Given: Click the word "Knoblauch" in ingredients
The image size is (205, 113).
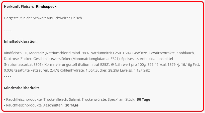Looking at the screenshot, I should pos(185,53).
